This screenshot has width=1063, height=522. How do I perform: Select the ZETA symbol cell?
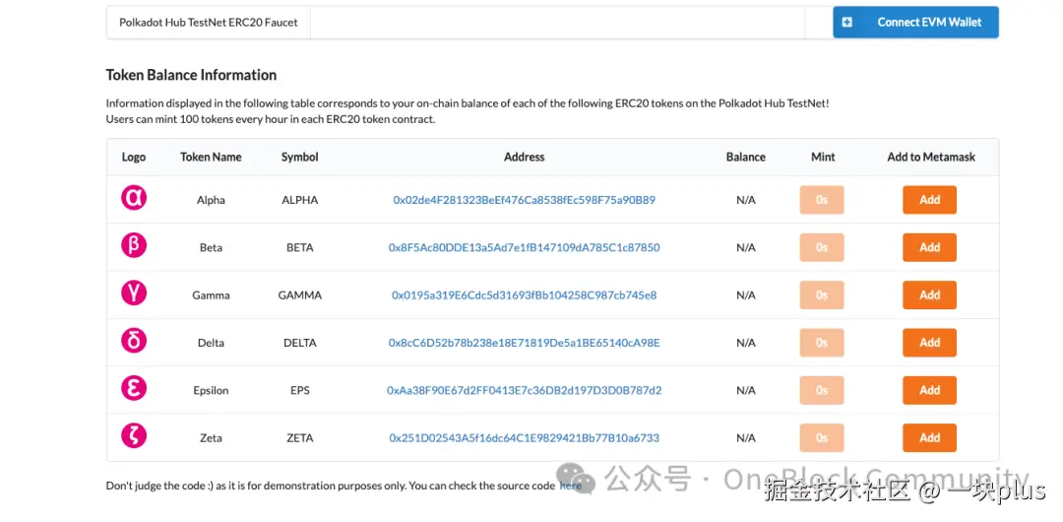pos(299,438)
